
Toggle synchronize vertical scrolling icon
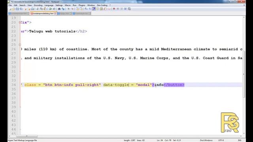tap(77, 9)
